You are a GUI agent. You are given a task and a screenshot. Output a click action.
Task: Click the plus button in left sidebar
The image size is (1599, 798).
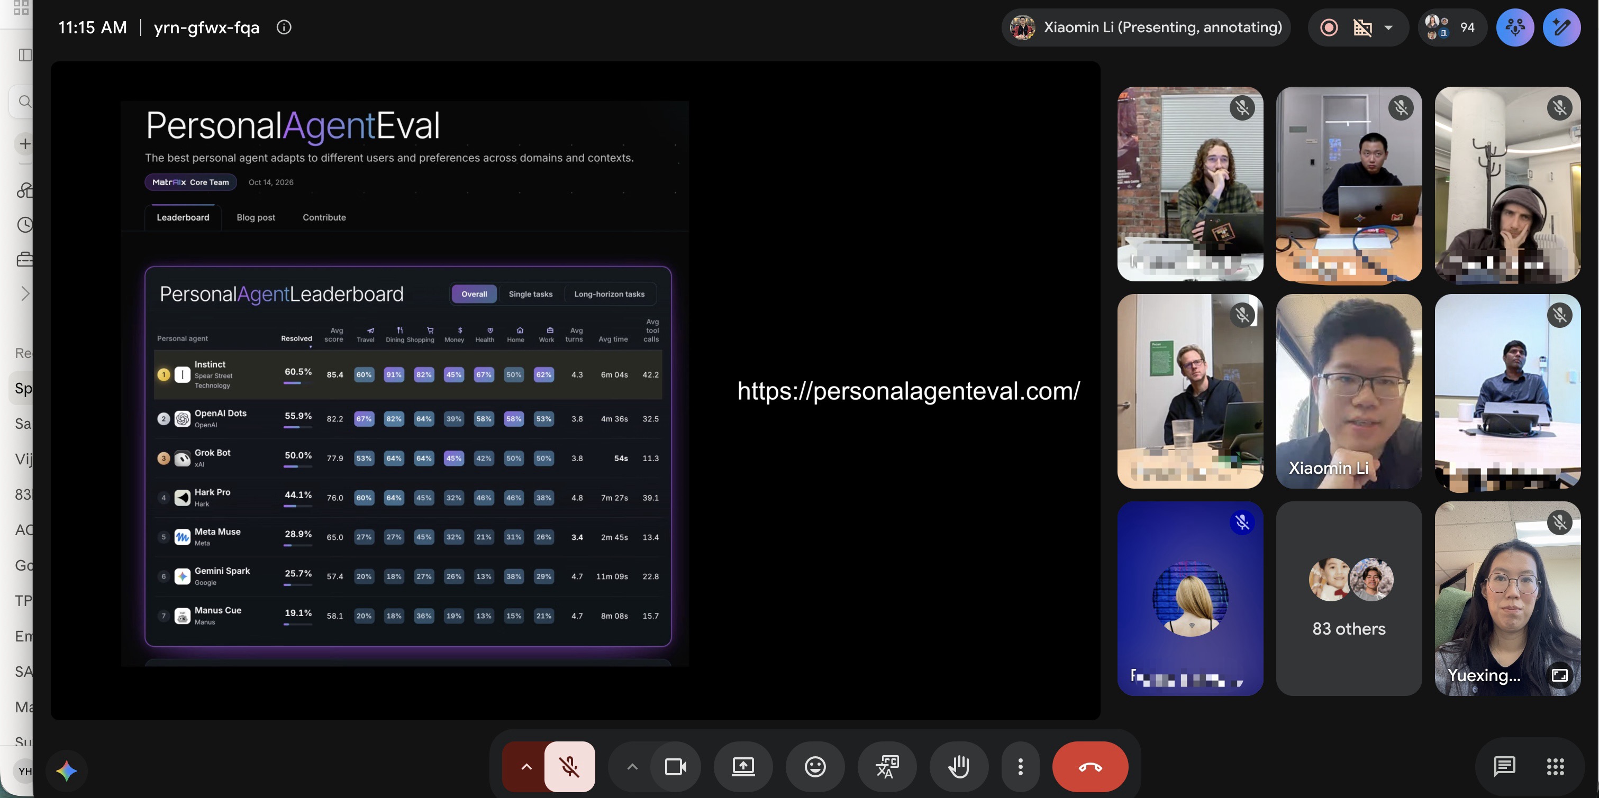(25, 144)
